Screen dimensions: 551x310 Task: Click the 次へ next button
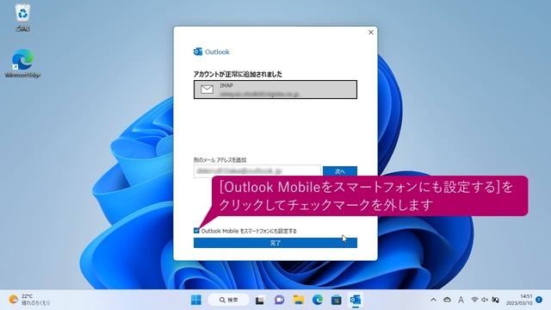point(340,171)
